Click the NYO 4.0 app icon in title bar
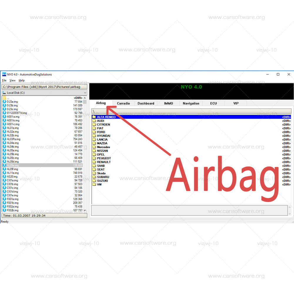Screen dimensions: 294x294 pyautogui.click(x=4, y=74)
